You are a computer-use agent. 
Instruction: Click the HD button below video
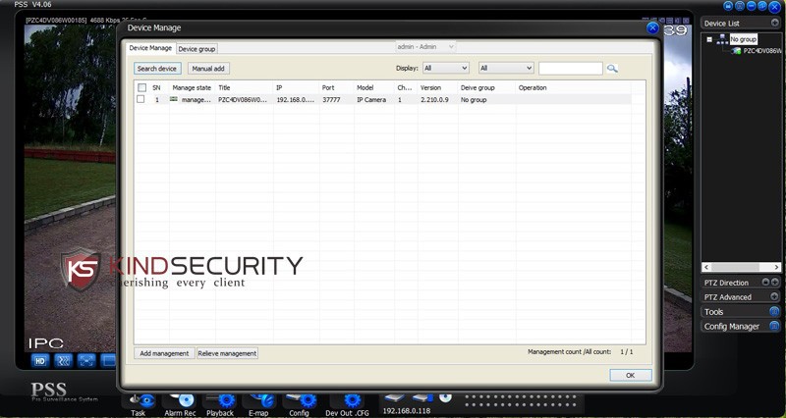coord(41,360)
